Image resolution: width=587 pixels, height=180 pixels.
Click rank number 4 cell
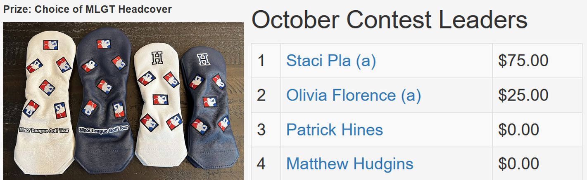[266, 164]
